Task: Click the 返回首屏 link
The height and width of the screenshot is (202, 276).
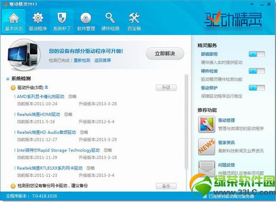Action: click(x=103, y=60)
